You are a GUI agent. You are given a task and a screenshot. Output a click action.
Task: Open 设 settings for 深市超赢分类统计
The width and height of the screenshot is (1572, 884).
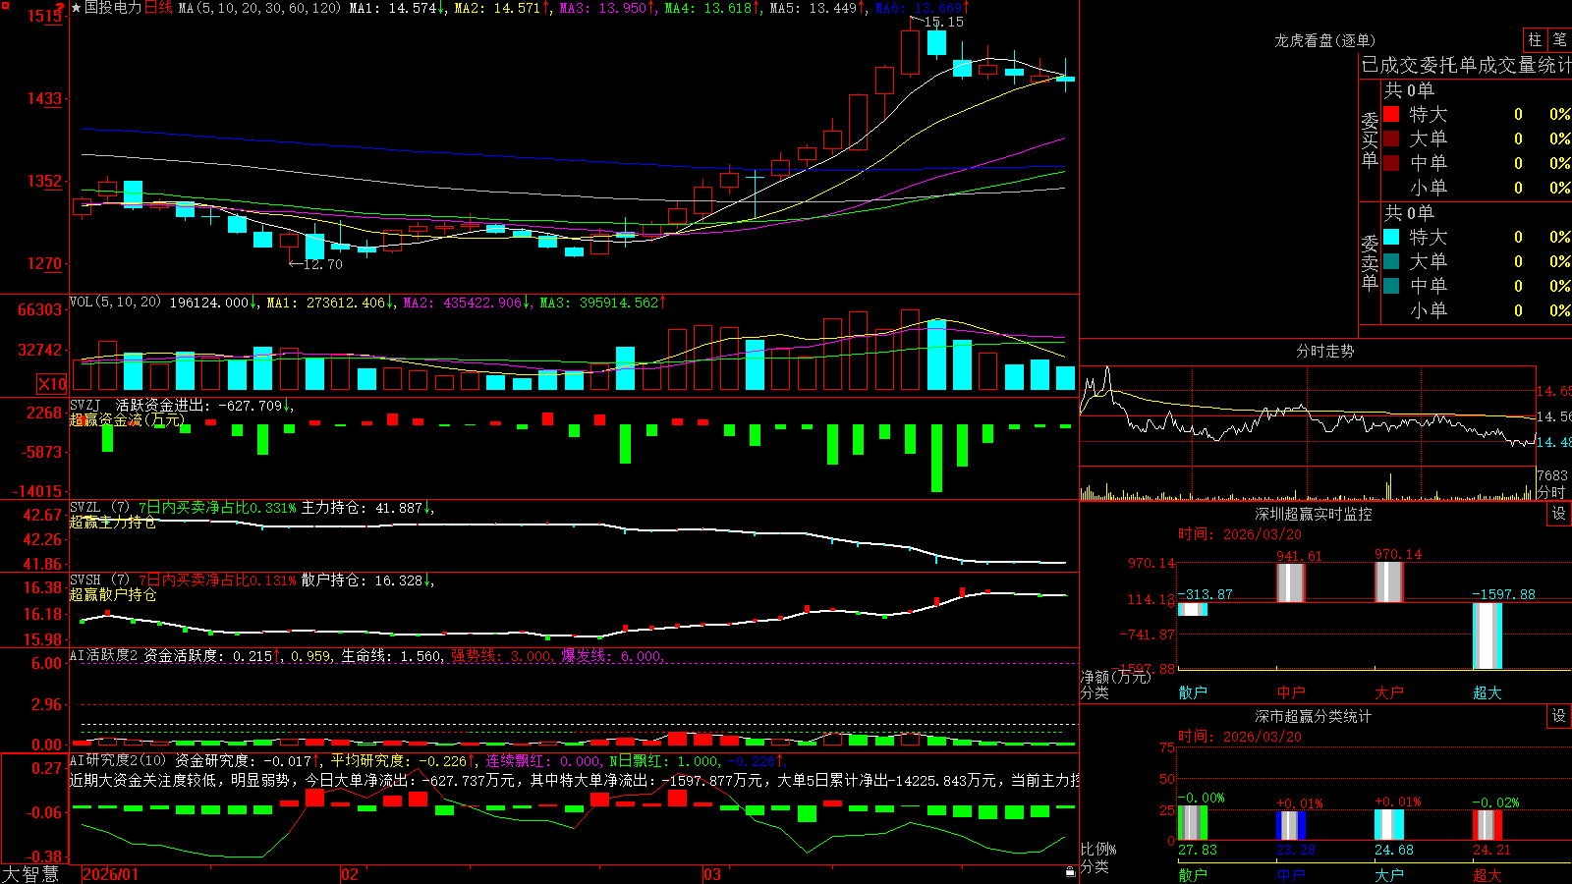click(1559, 716)
